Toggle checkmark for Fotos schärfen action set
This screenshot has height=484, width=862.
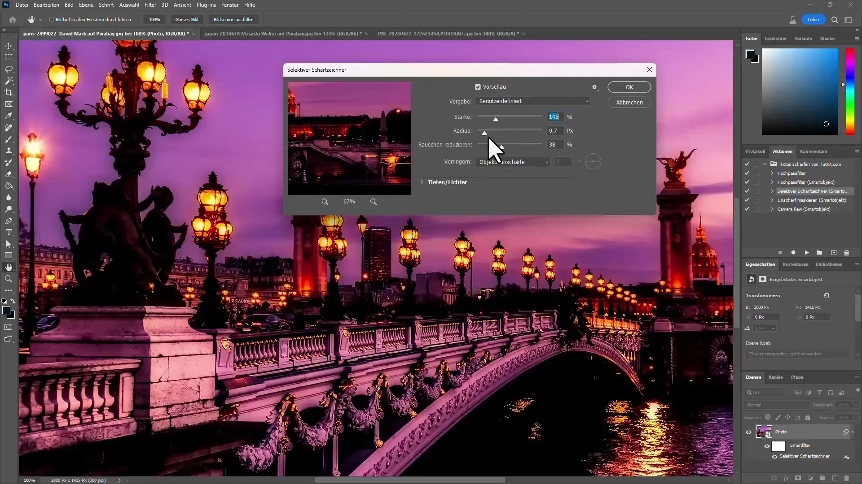tap(747, 164)
